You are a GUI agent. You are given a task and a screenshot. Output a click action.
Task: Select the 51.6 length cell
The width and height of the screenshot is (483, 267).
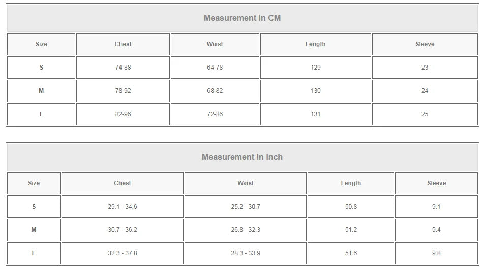click(x=351, y=253)
